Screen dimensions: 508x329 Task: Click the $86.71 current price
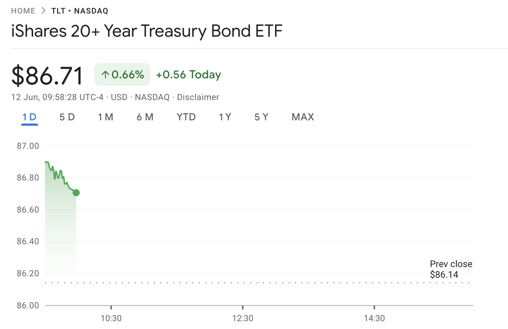coord(48,75)
